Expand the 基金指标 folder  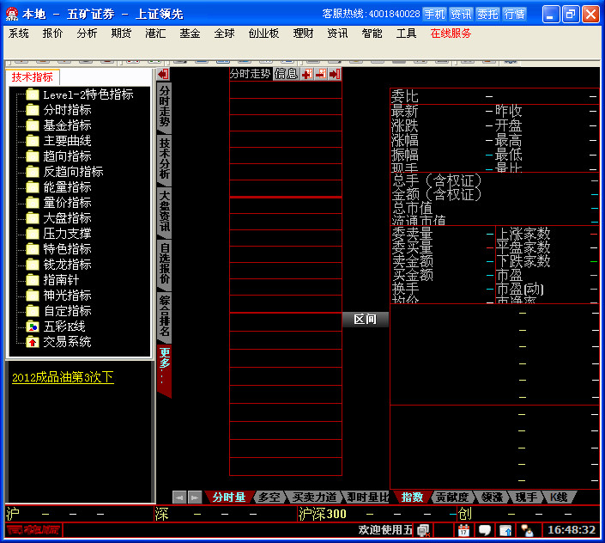point(33,125)
